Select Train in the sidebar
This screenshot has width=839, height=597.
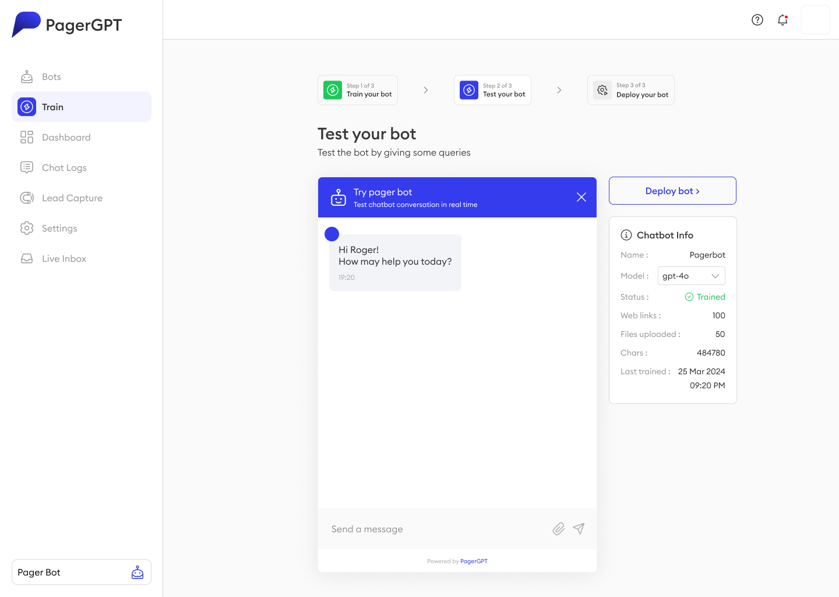82,107
